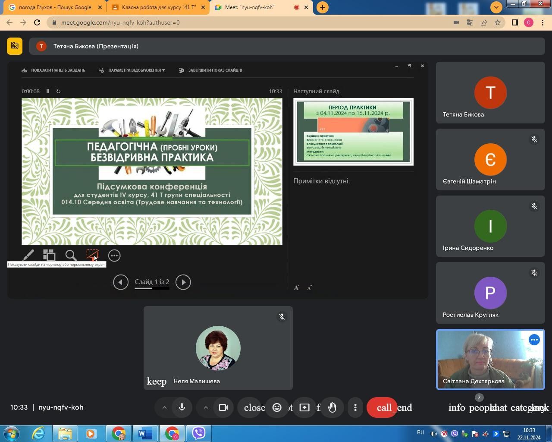Select the zoom magnifier tool
The height and width of the screenshot is (442, 552).
pos(71,256)
